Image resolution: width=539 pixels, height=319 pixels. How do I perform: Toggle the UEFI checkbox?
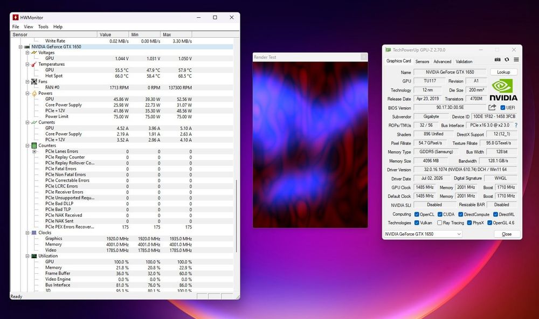502,108
